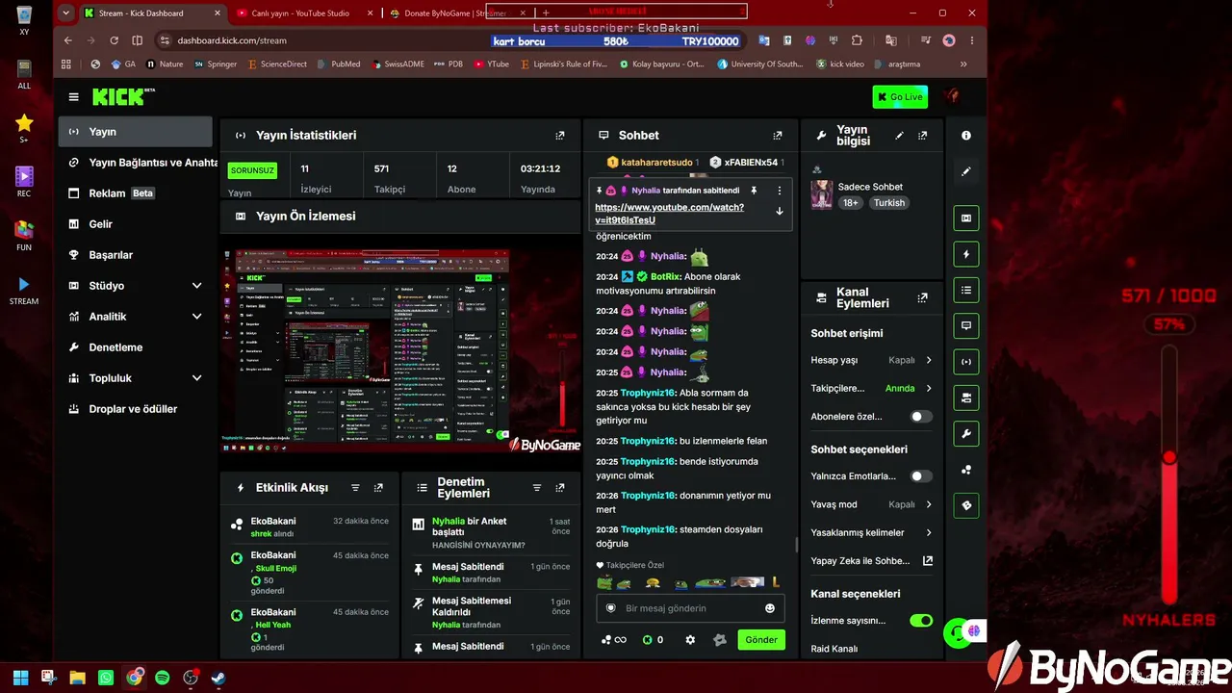Screen dimensions: 1232x693
Task: Click the stream preview thumbnail
Action: tap(401, 350)
